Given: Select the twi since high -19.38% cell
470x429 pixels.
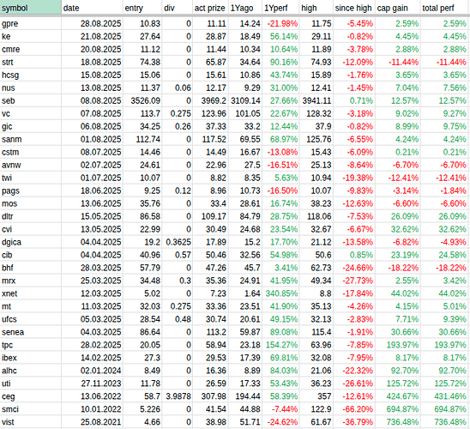Looking at the screenshot, I should tap(354, 178).
